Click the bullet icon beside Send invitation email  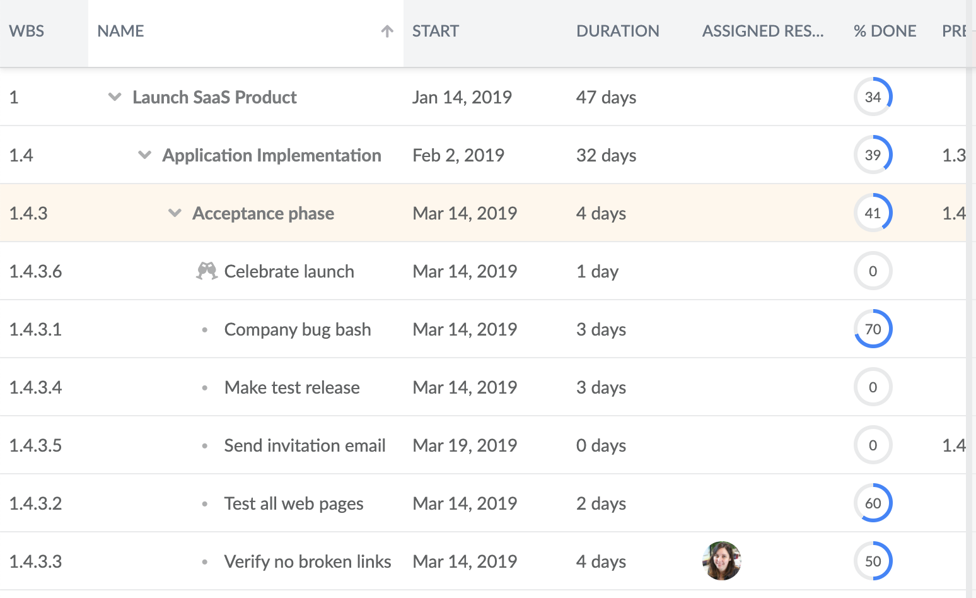click(x=205, y=445)
